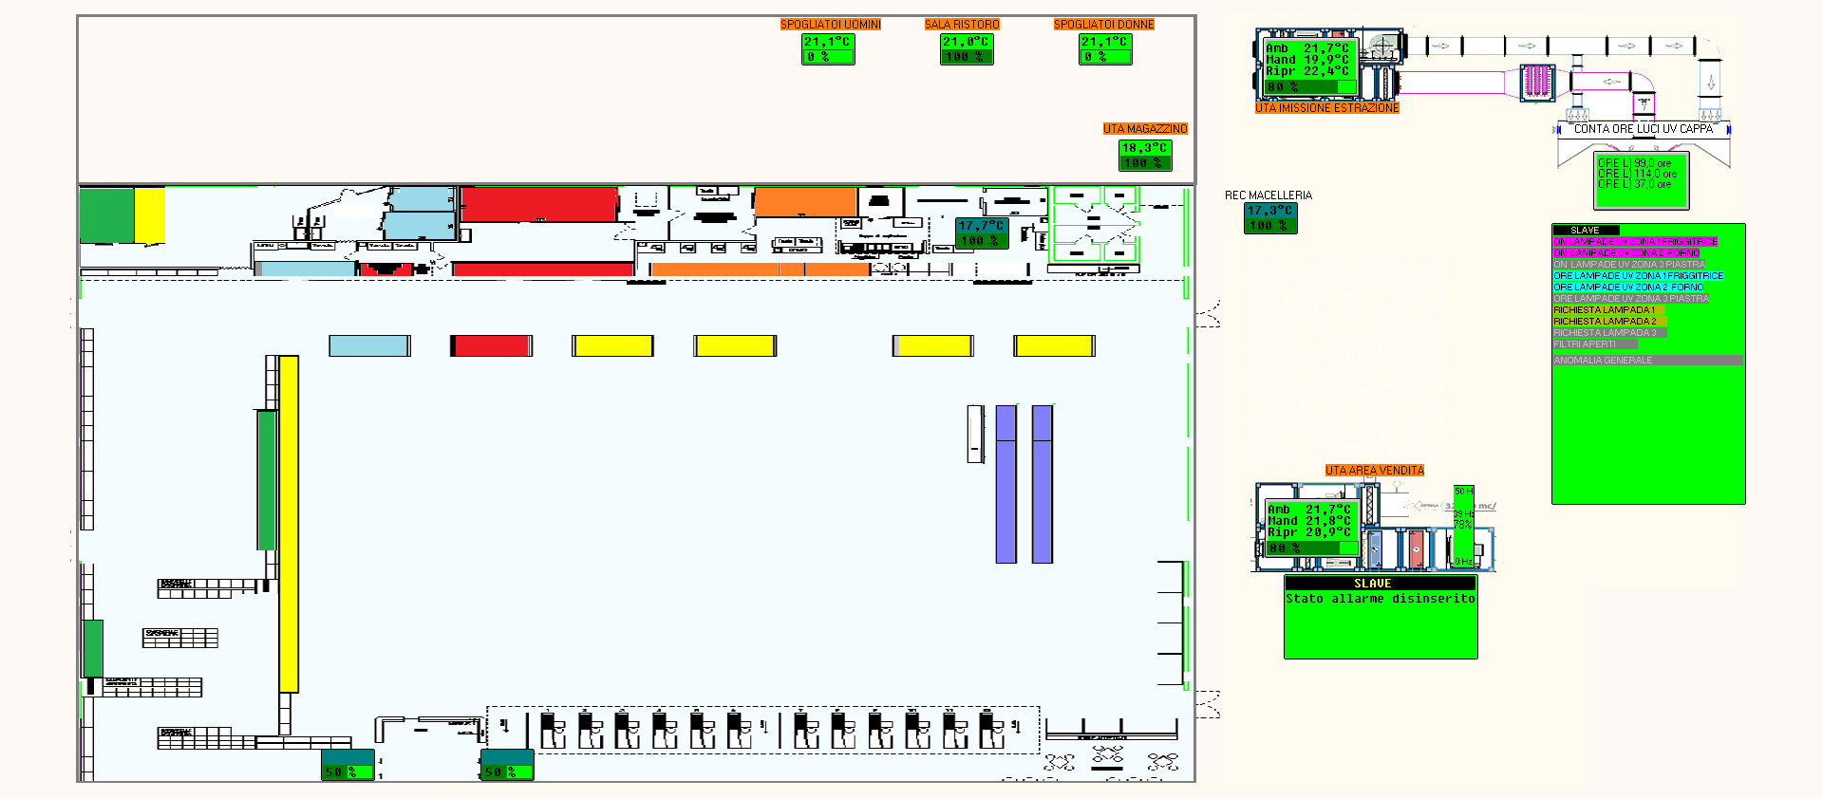The width and height of the screenshot is (1823, 799).
Task: Toggle ON LAMPADE UV ZONA 2 FORNO
Action: pos(1626,253)
